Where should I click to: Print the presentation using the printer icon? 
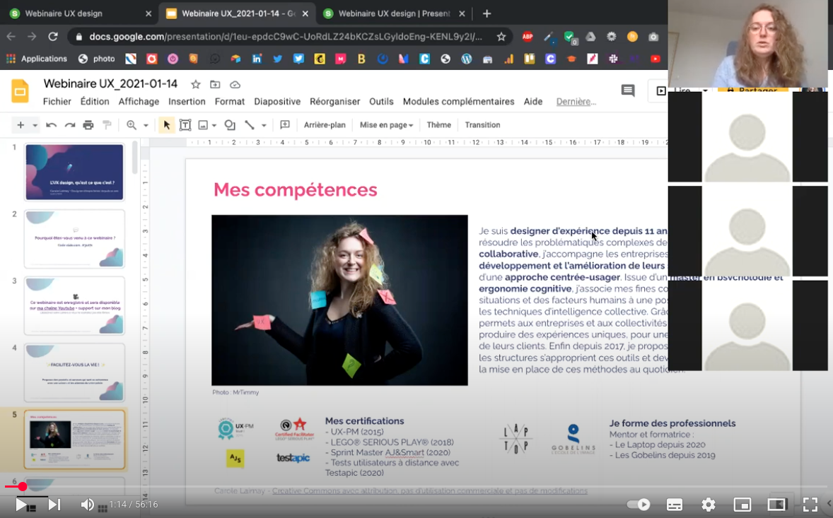[88, 125]
